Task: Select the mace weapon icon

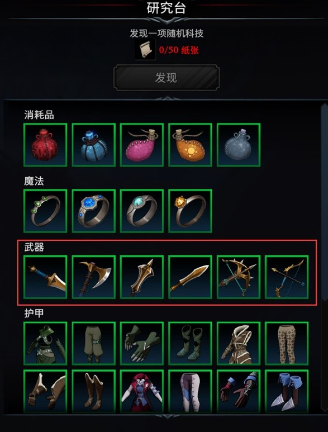Action: (x=142, y=277)
